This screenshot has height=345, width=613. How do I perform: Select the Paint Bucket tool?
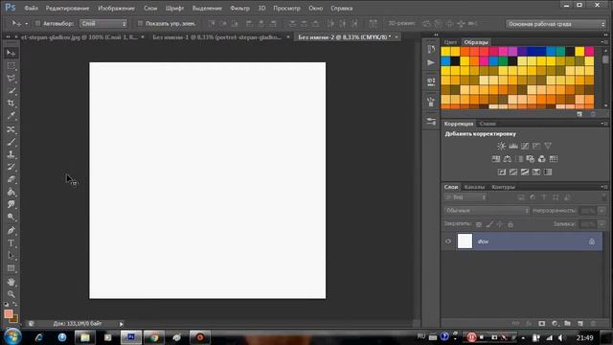point(11,192)
